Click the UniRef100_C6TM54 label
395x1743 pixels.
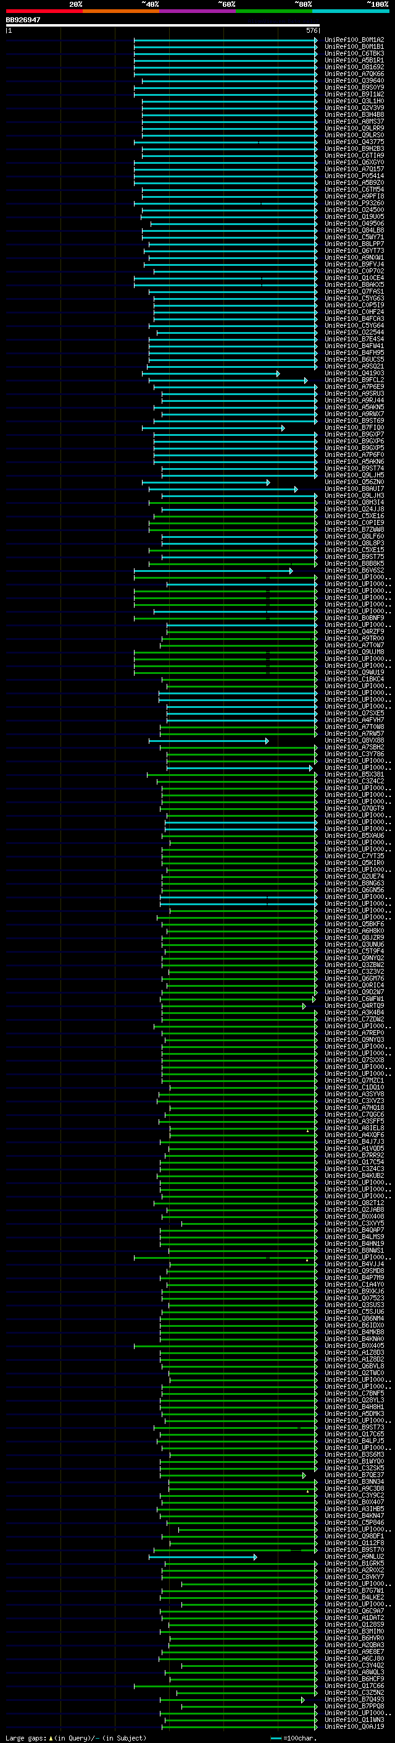pos(354,189)
